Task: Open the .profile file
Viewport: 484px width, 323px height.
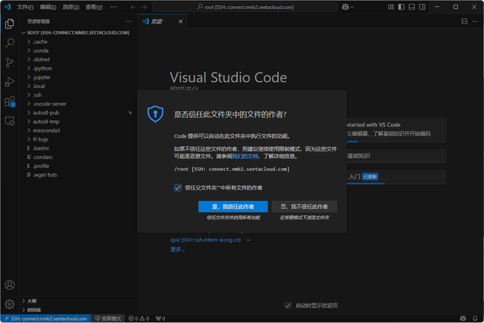Action: [79, 166]
